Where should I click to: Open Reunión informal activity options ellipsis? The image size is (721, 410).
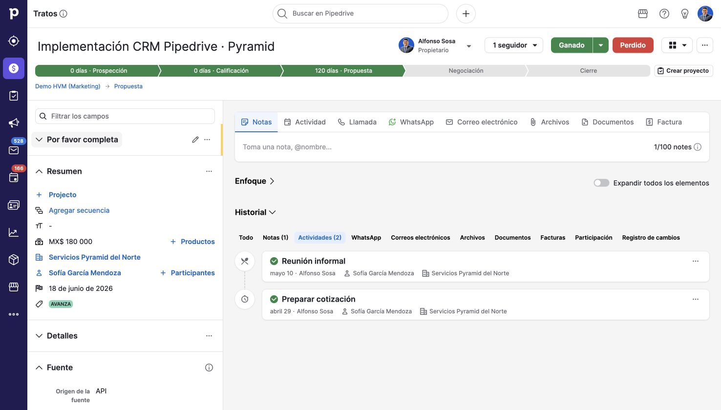pos(696,261)
